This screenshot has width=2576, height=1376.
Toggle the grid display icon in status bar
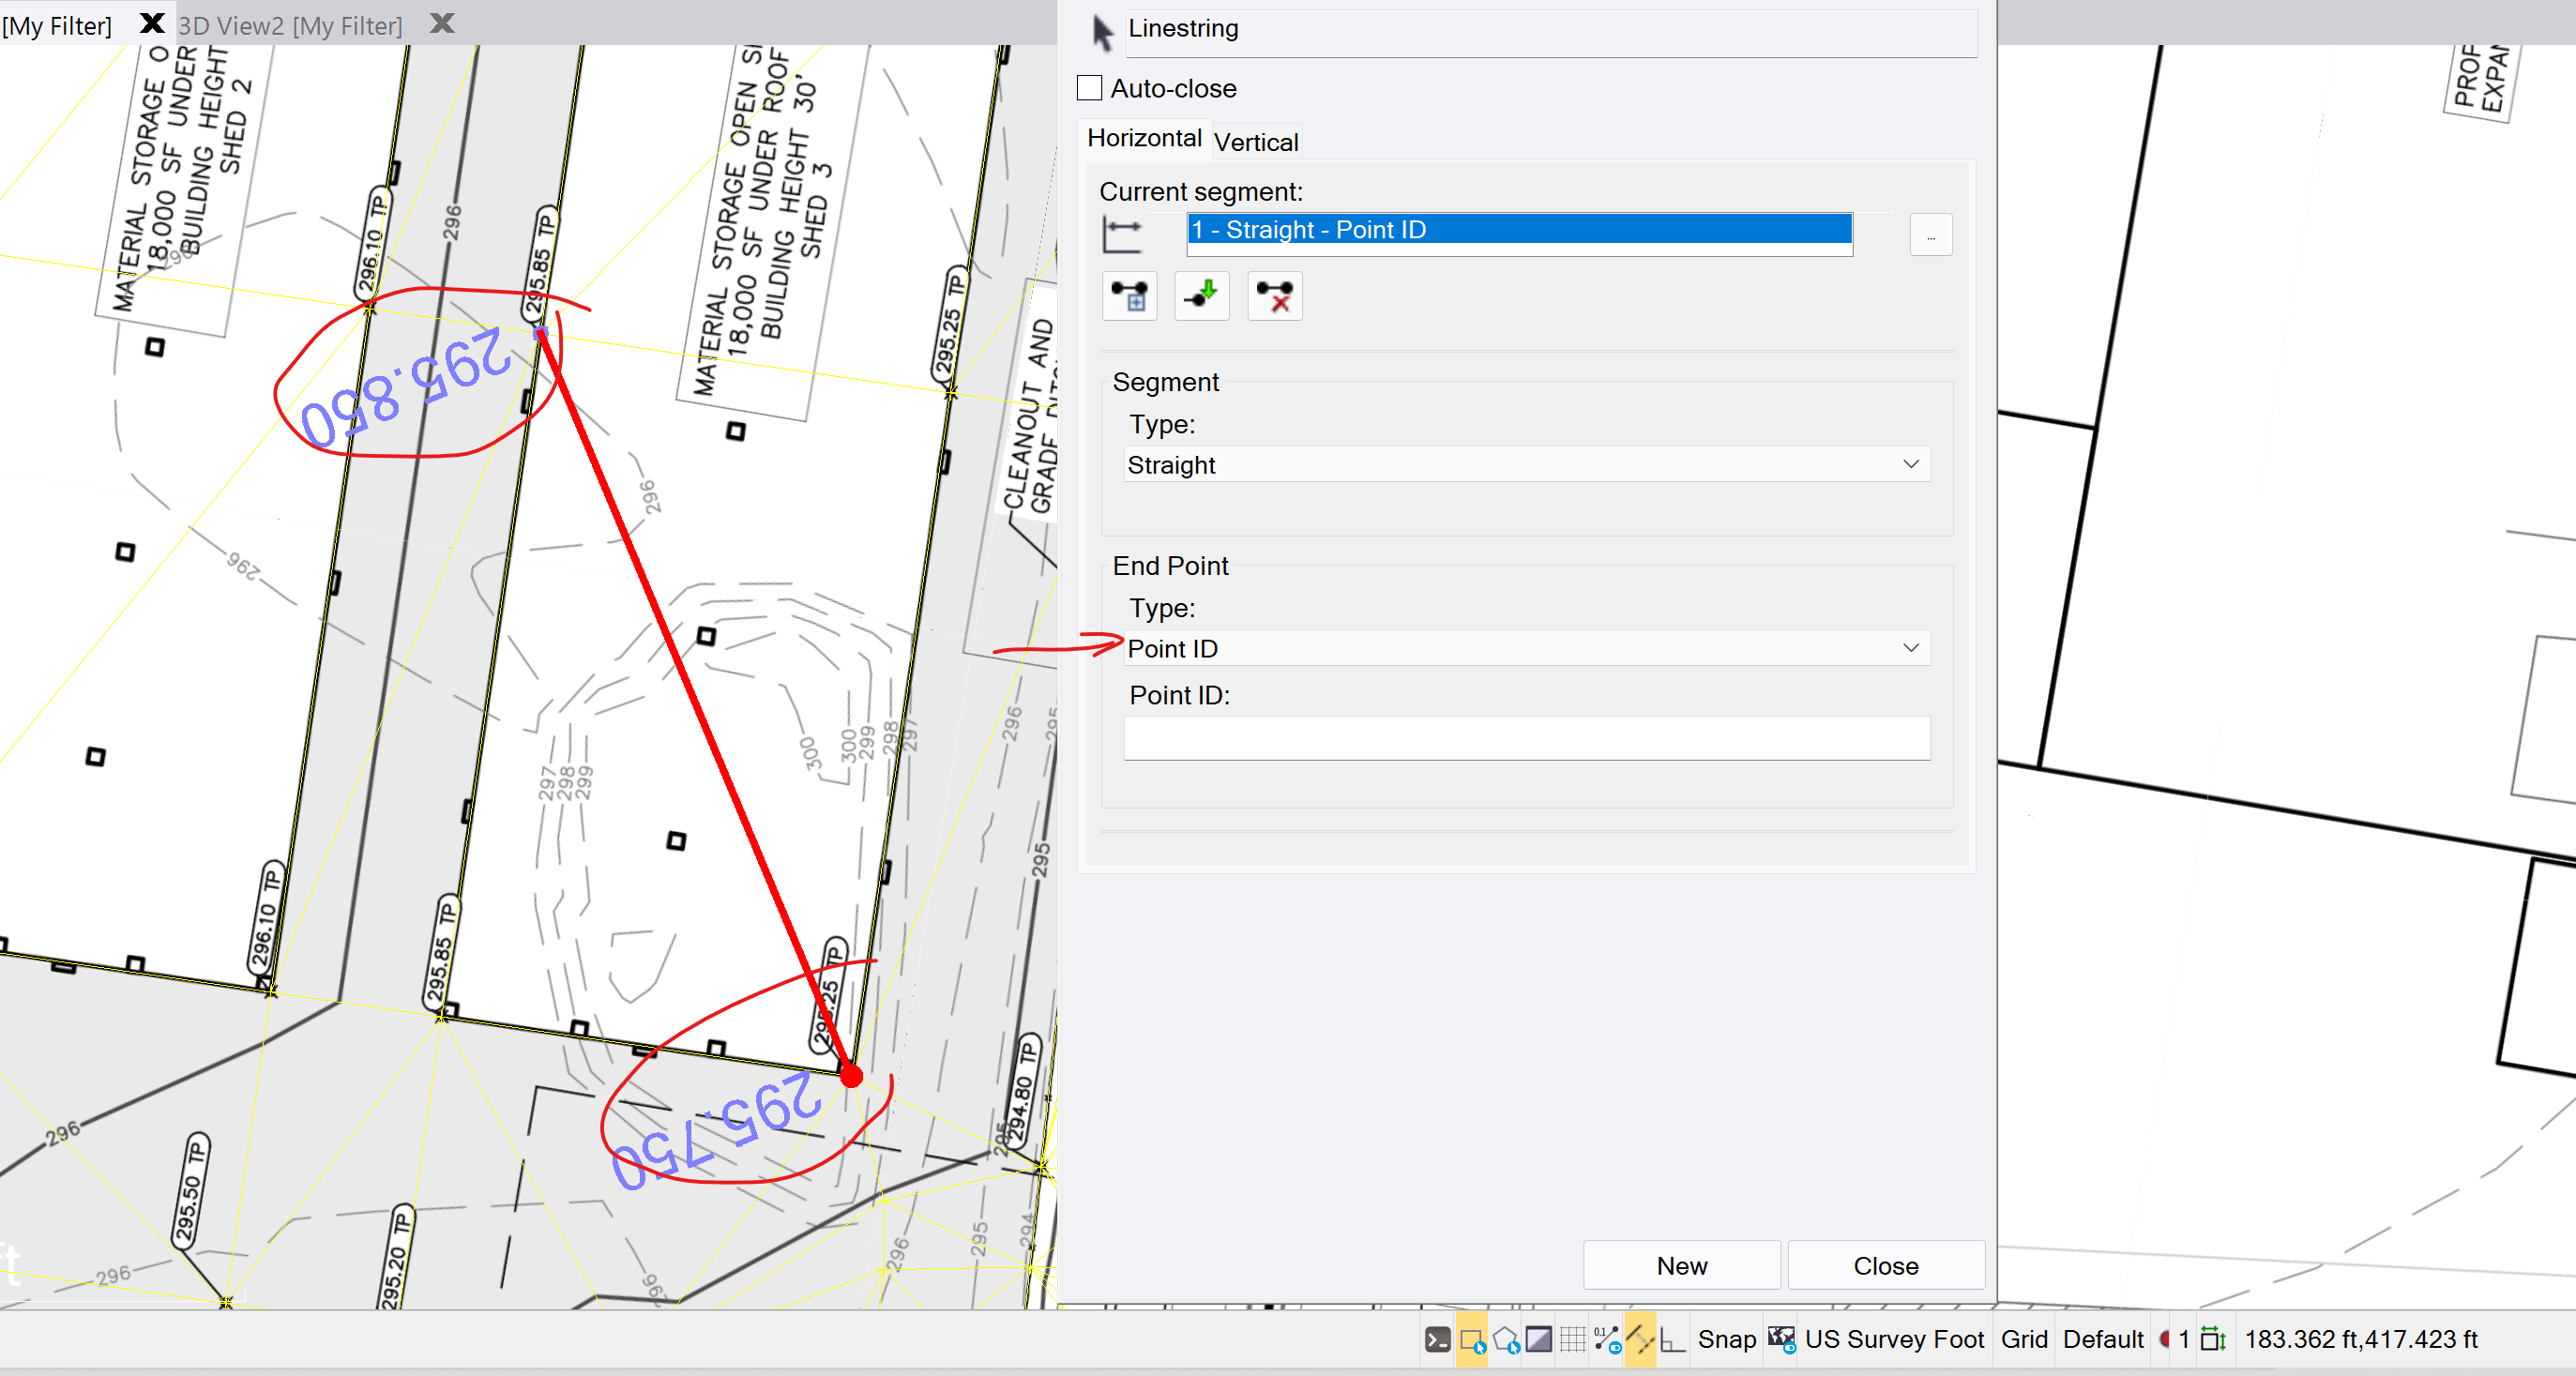(x=1572, y=1339)
